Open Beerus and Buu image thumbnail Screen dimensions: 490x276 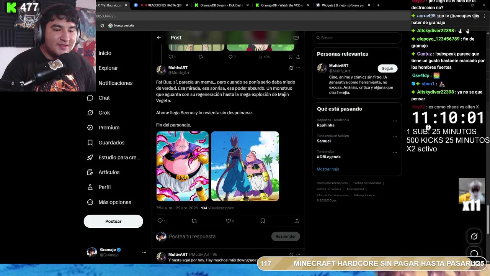245,166
